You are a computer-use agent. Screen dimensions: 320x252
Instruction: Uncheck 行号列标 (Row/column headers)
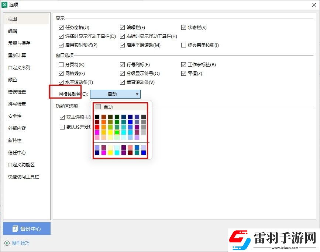(x=122, y=64)
